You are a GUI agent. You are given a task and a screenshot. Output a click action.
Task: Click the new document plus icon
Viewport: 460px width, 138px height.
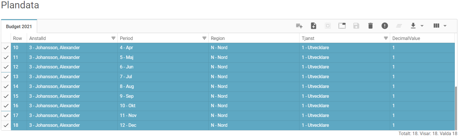coord(314,26)
